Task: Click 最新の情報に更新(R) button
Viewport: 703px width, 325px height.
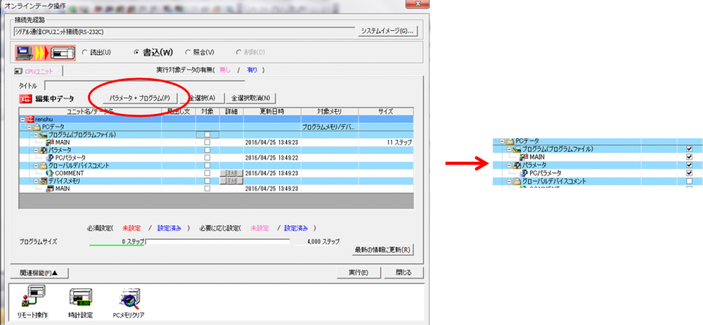Action: pos(382,250)
